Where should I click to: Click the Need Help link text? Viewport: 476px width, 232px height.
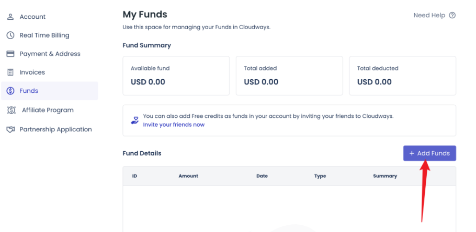coord(429,15)
